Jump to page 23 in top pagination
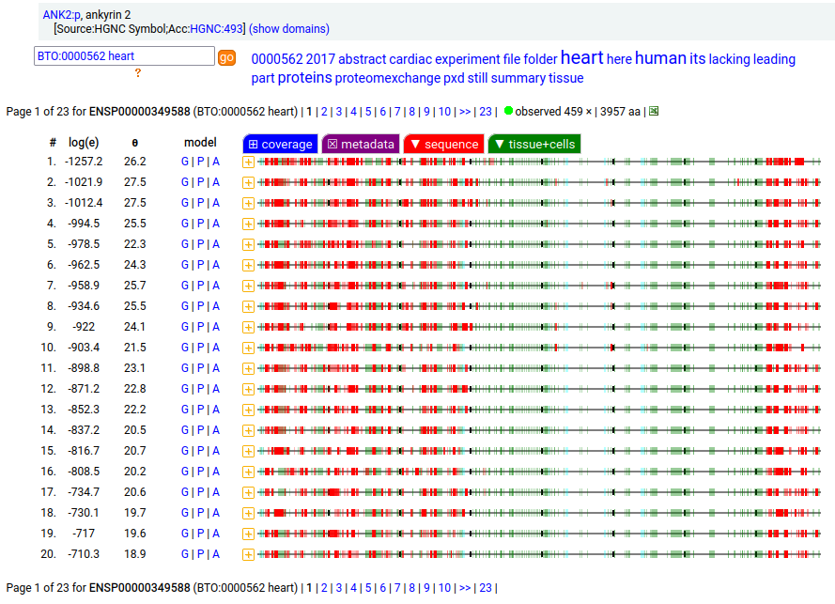This screenshot has width=835, height=604. point(486,112)
